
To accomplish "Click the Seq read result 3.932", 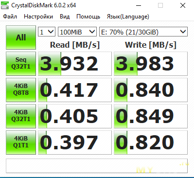I will coord(75,64).
